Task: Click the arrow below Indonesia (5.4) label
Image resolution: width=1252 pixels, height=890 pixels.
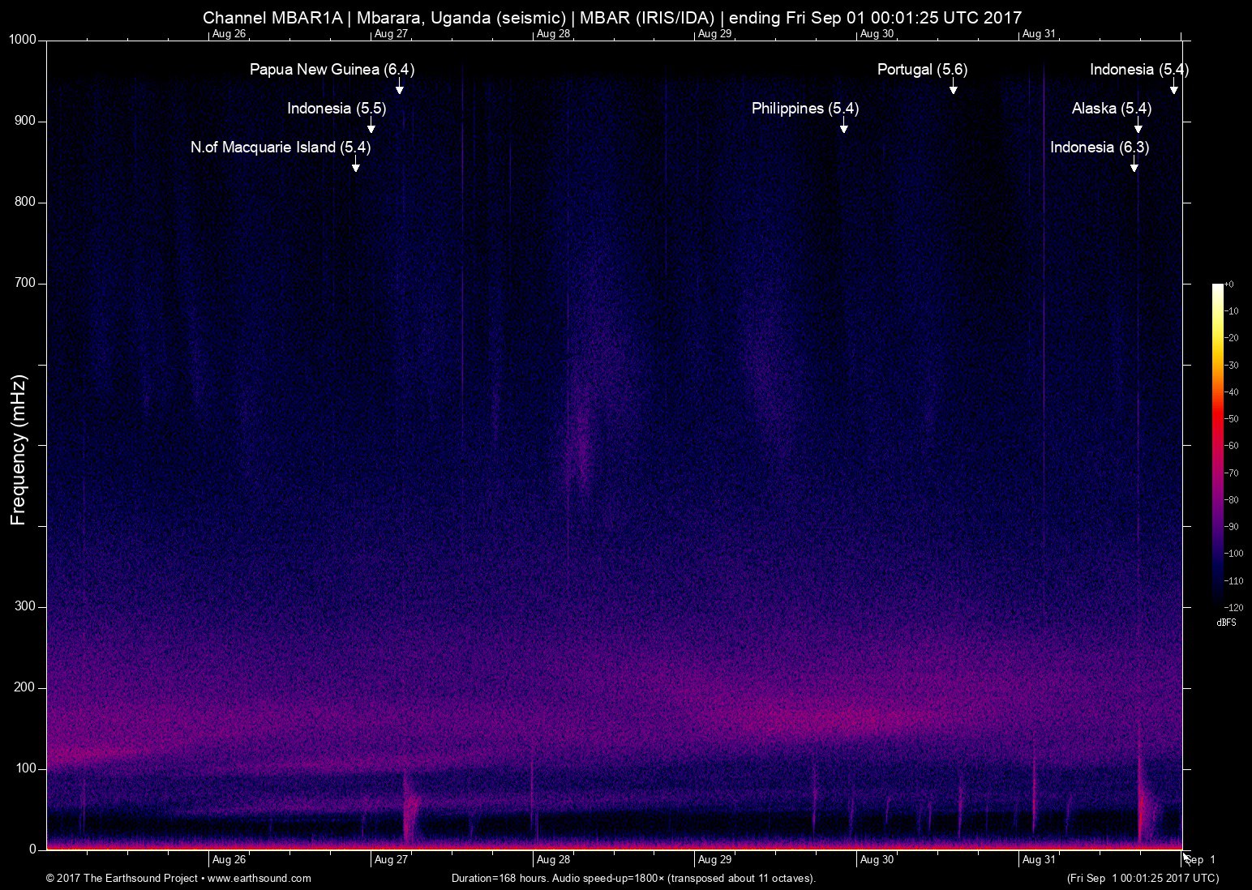Action: 1173,88
